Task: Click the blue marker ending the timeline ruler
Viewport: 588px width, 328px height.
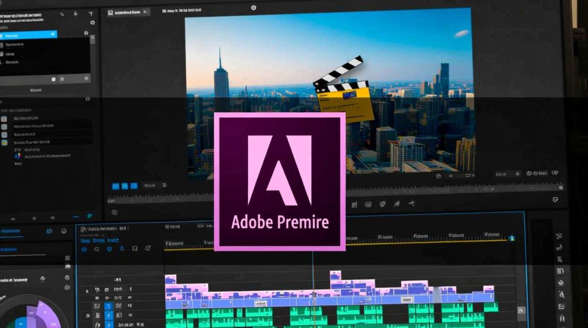Action: coord(511,238)
